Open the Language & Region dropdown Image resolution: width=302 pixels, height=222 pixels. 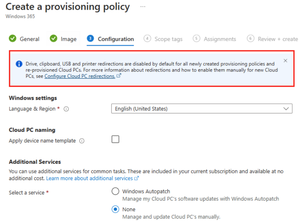(x=201, y=109)
